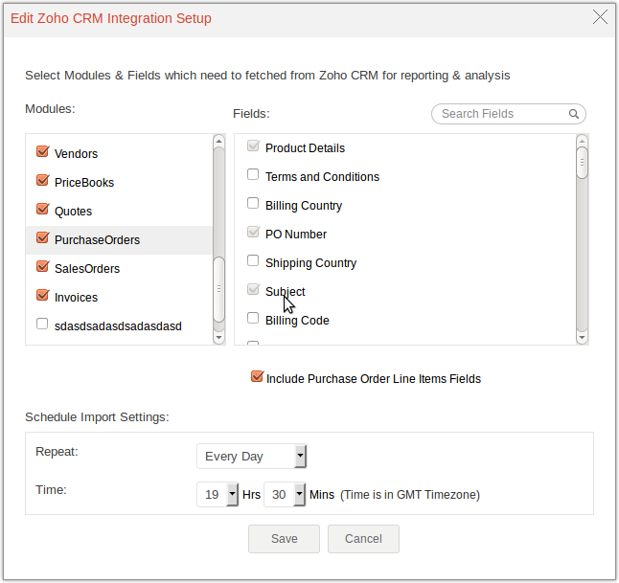Close the Edit Zoho CRM Integration dialog
The width and height of the screenshot is (619, 583).
tap(601, 17)
